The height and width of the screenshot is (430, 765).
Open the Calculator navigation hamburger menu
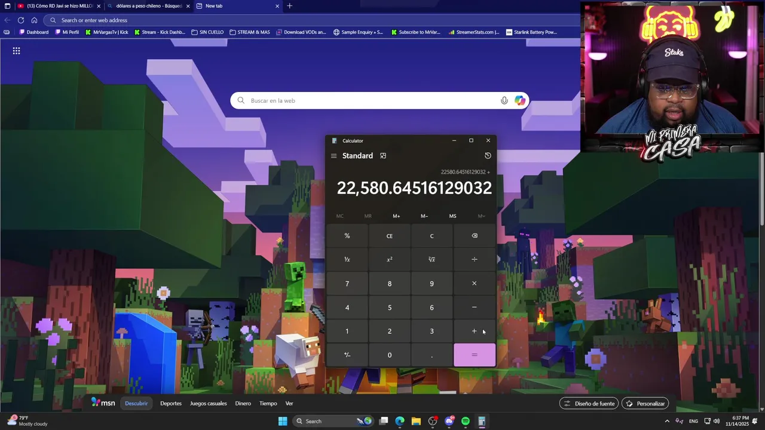tap(333, 156)
